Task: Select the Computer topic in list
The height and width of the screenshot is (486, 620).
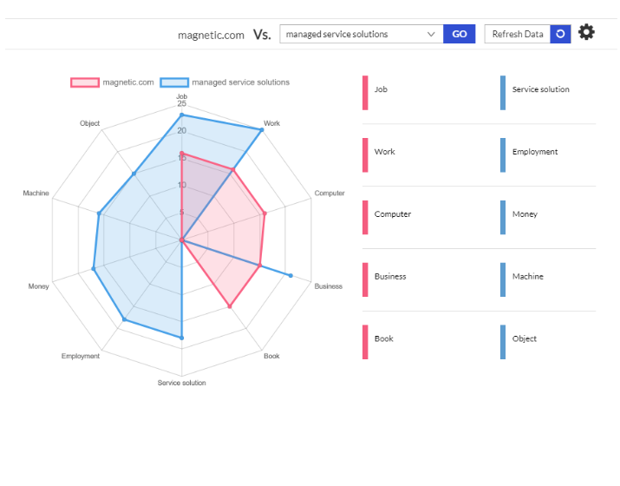Action: coord(392,214)
